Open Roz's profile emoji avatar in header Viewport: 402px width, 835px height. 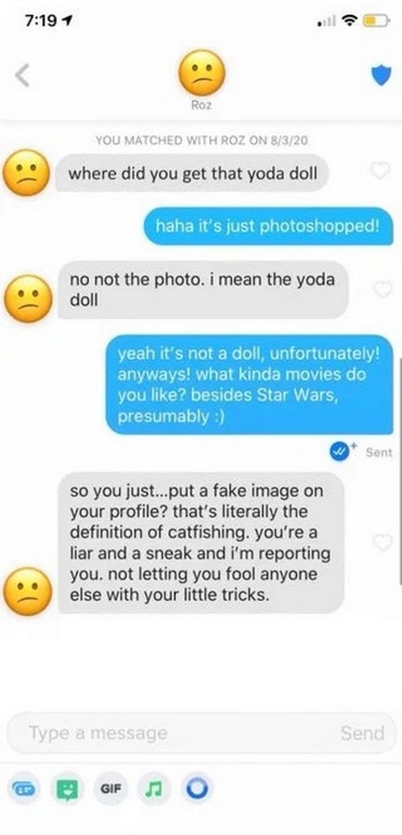coord(201,72)
